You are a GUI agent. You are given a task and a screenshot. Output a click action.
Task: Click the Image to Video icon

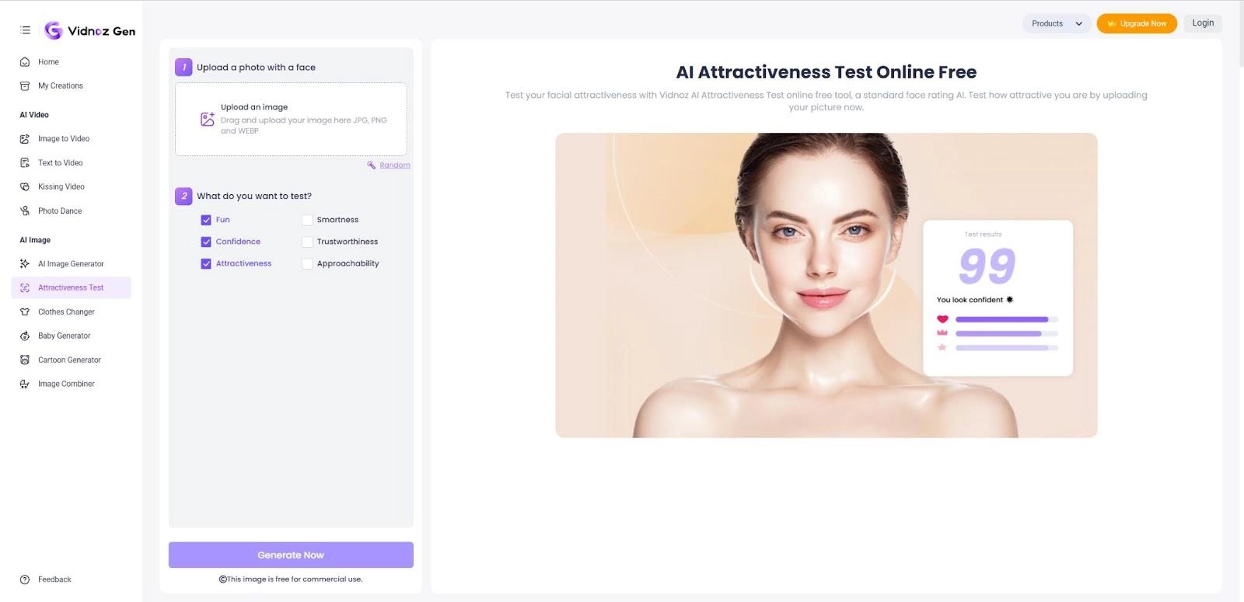(x=25, y=139)
